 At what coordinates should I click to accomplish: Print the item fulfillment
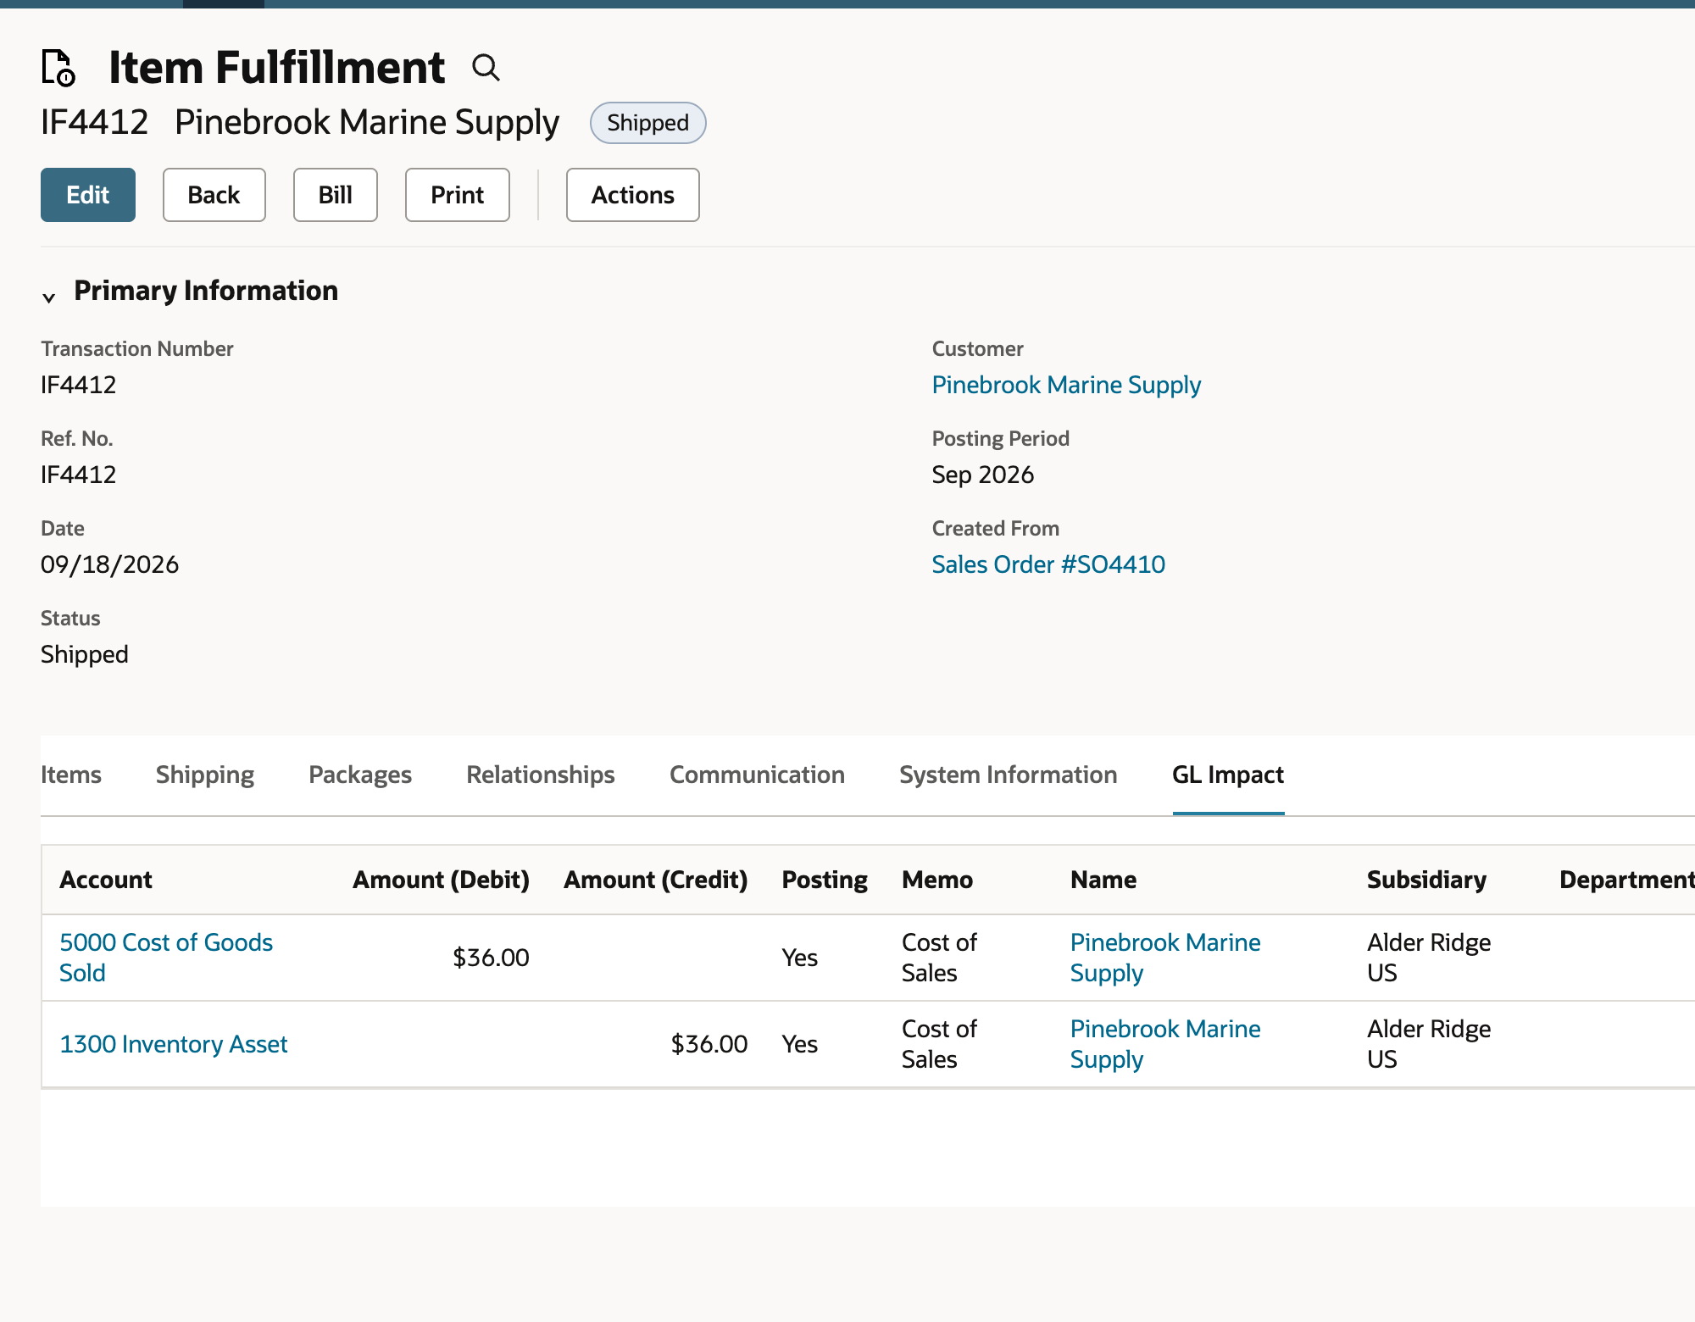[x=458, y=195]
